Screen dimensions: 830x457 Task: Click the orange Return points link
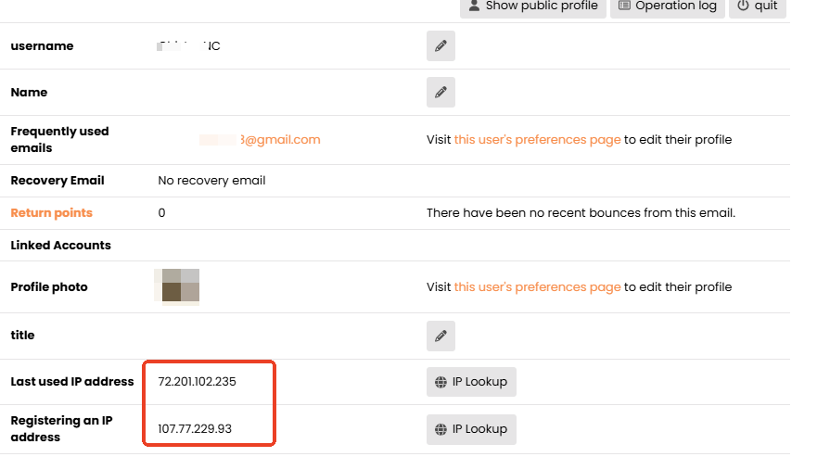[51, 213]
